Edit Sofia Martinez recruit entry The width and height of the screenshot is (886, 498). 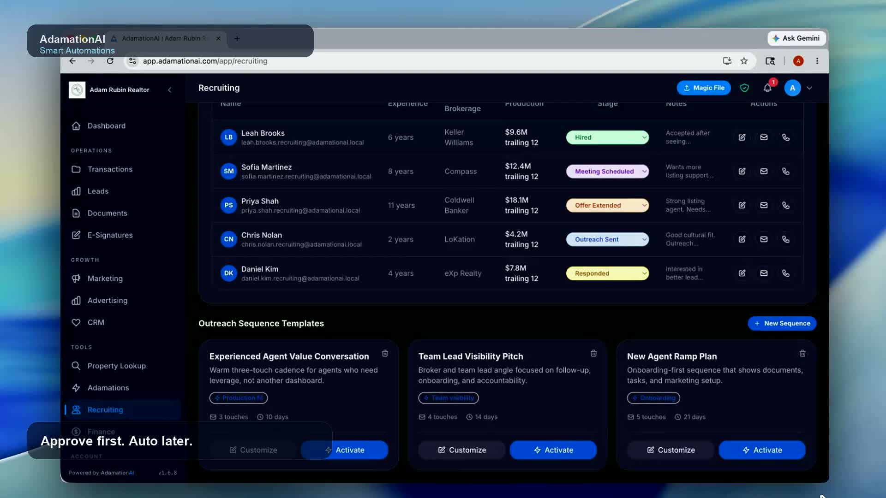pyautogui.click(x=742, y=171)
